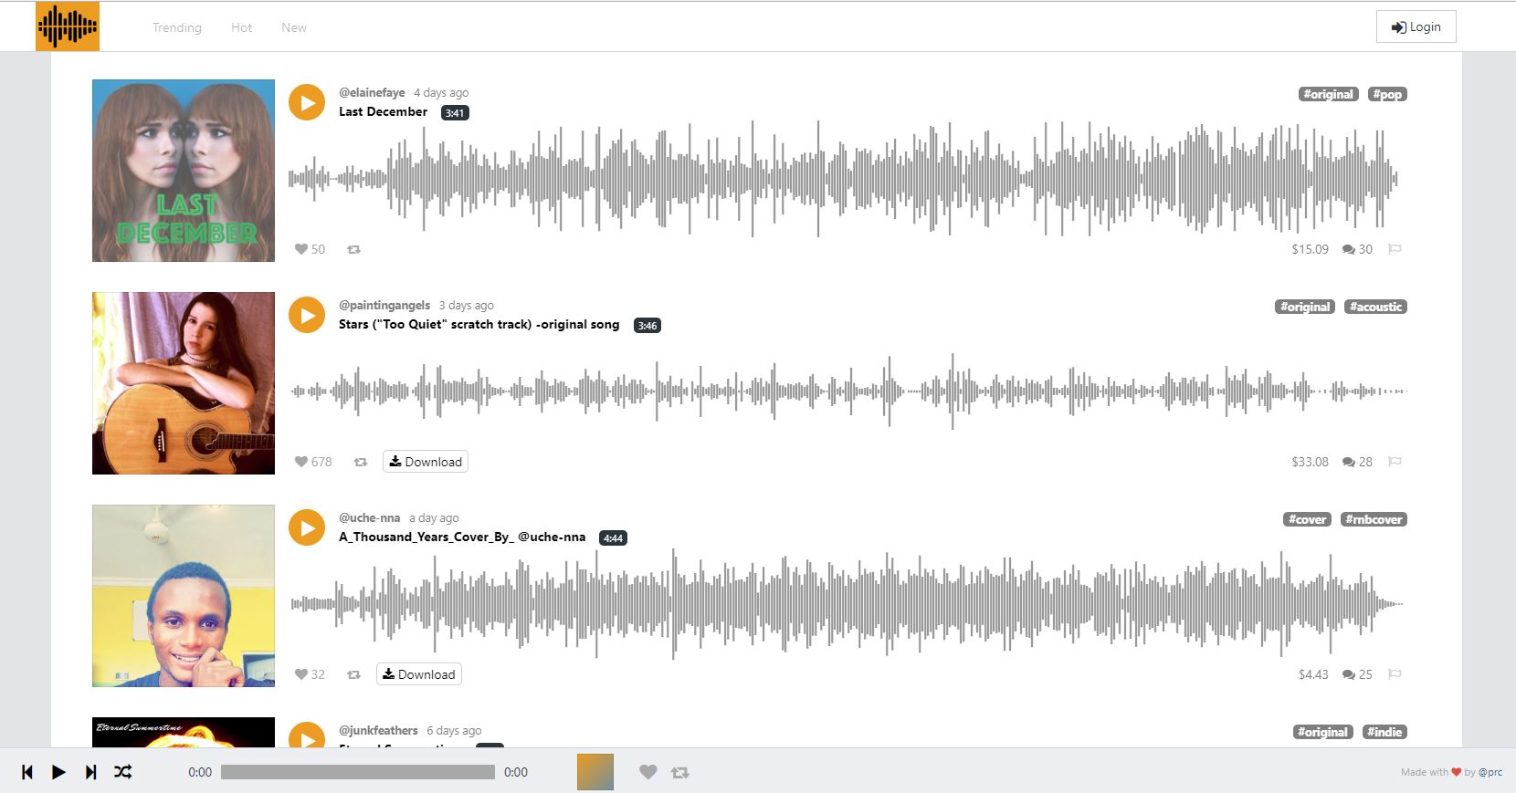This screenshot has width=1516, height=793.
Task: Open the 25 comments on uche-nna cover
Action: point(1357,674)
